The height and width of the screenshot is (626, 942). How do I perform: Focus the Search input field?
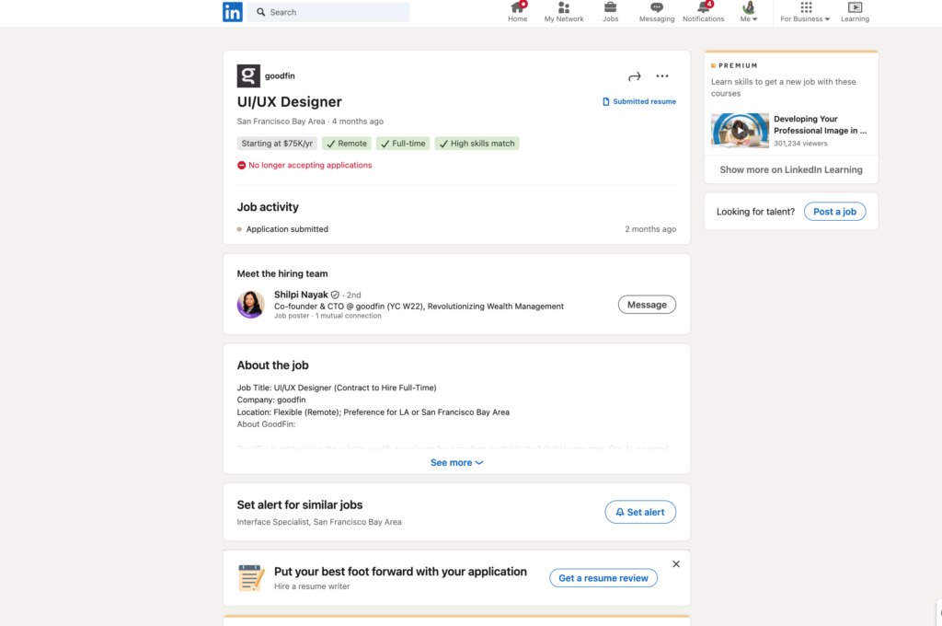click(x=328, y=12)
